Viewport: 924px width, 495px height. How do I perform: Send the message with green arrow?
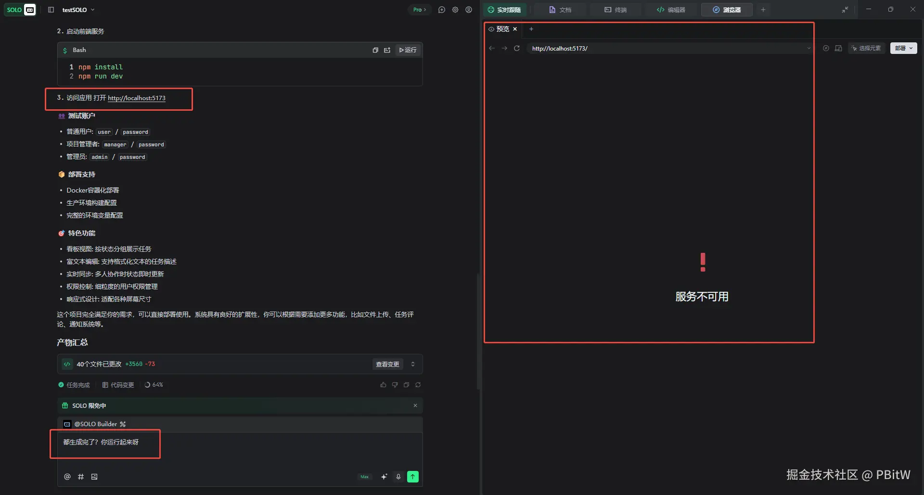pos(413,477)
